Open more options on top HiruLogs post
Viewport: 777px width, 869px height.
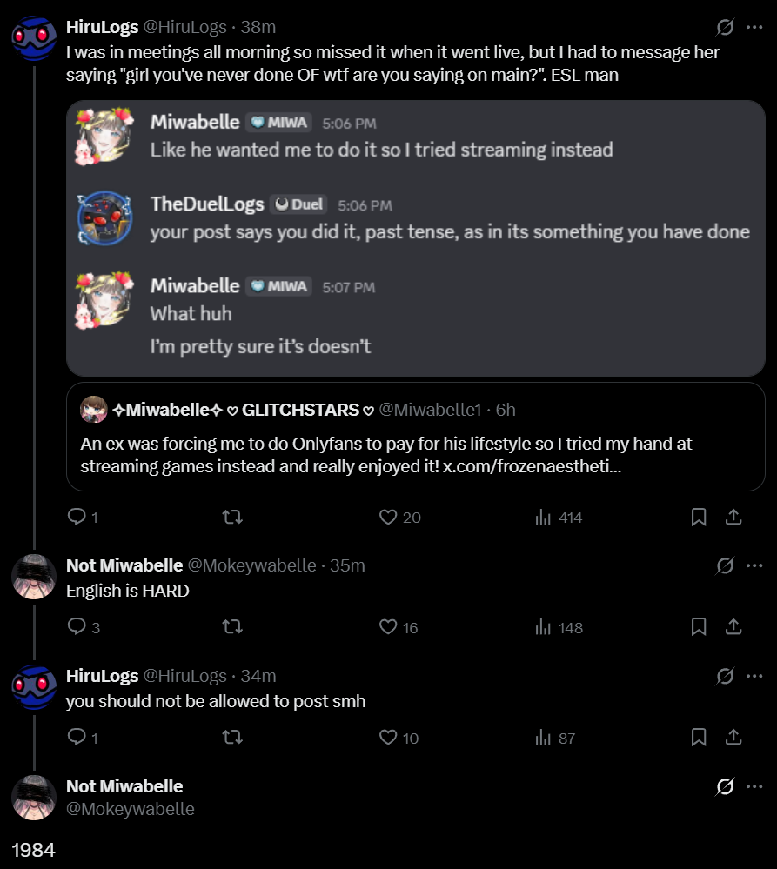coord(754,28)
